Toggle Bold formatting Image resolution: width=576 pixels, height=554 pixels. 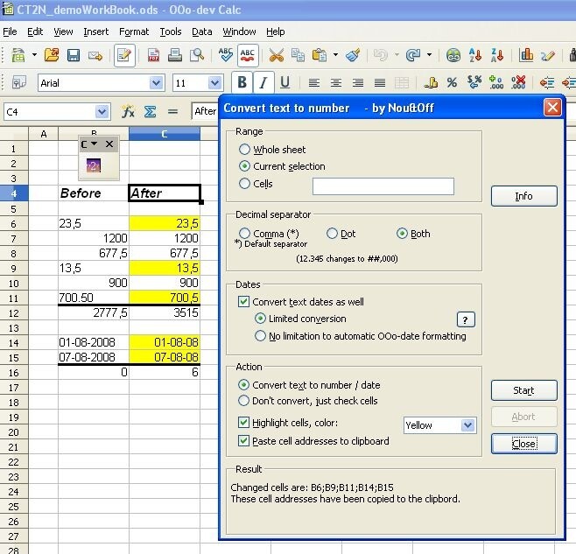tap(242, 82)
